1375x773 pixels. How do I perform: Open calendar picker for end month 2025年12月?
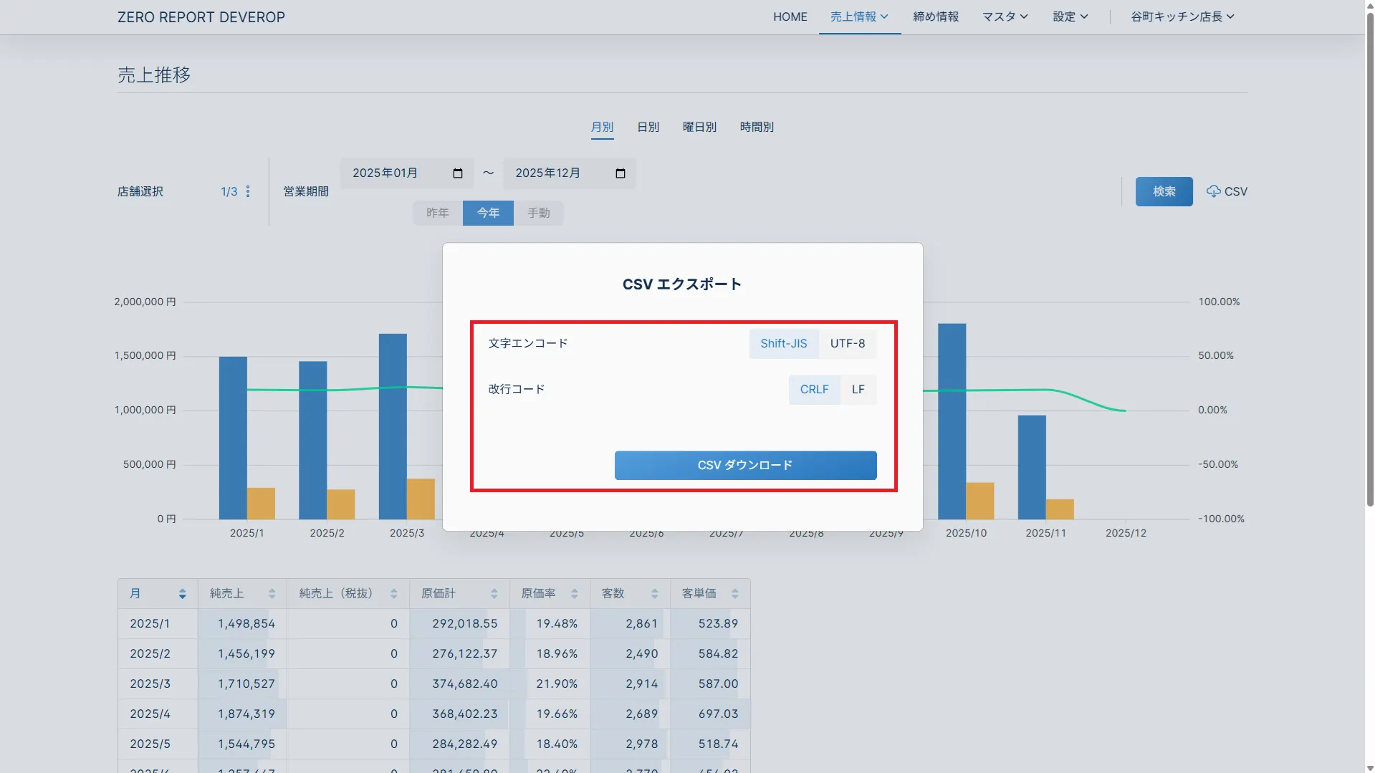pyautogui.click(x=621, y=173)
